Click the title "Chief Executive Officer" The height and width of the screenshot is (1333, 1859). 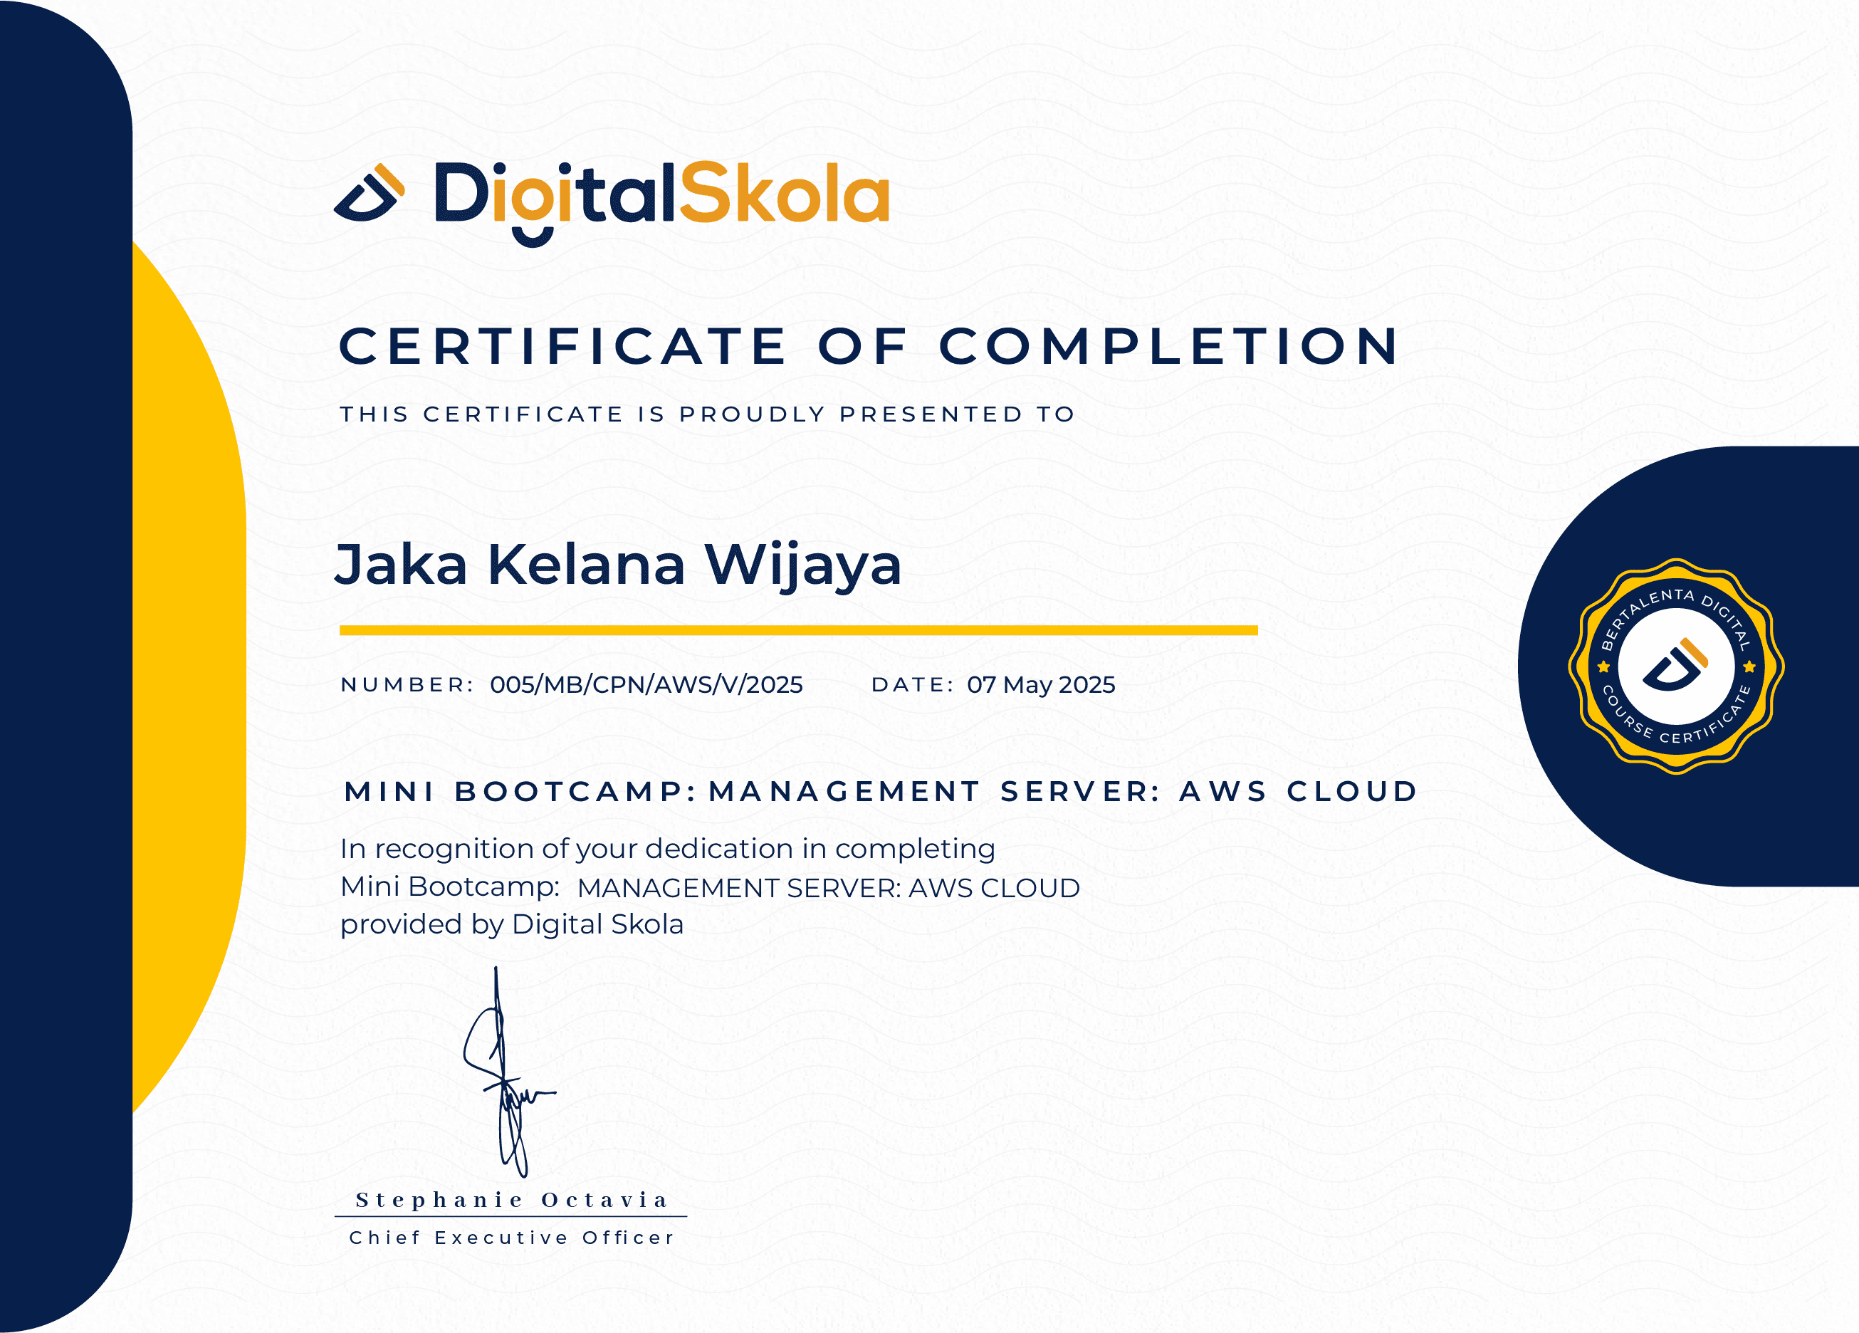coord(513,1238)
